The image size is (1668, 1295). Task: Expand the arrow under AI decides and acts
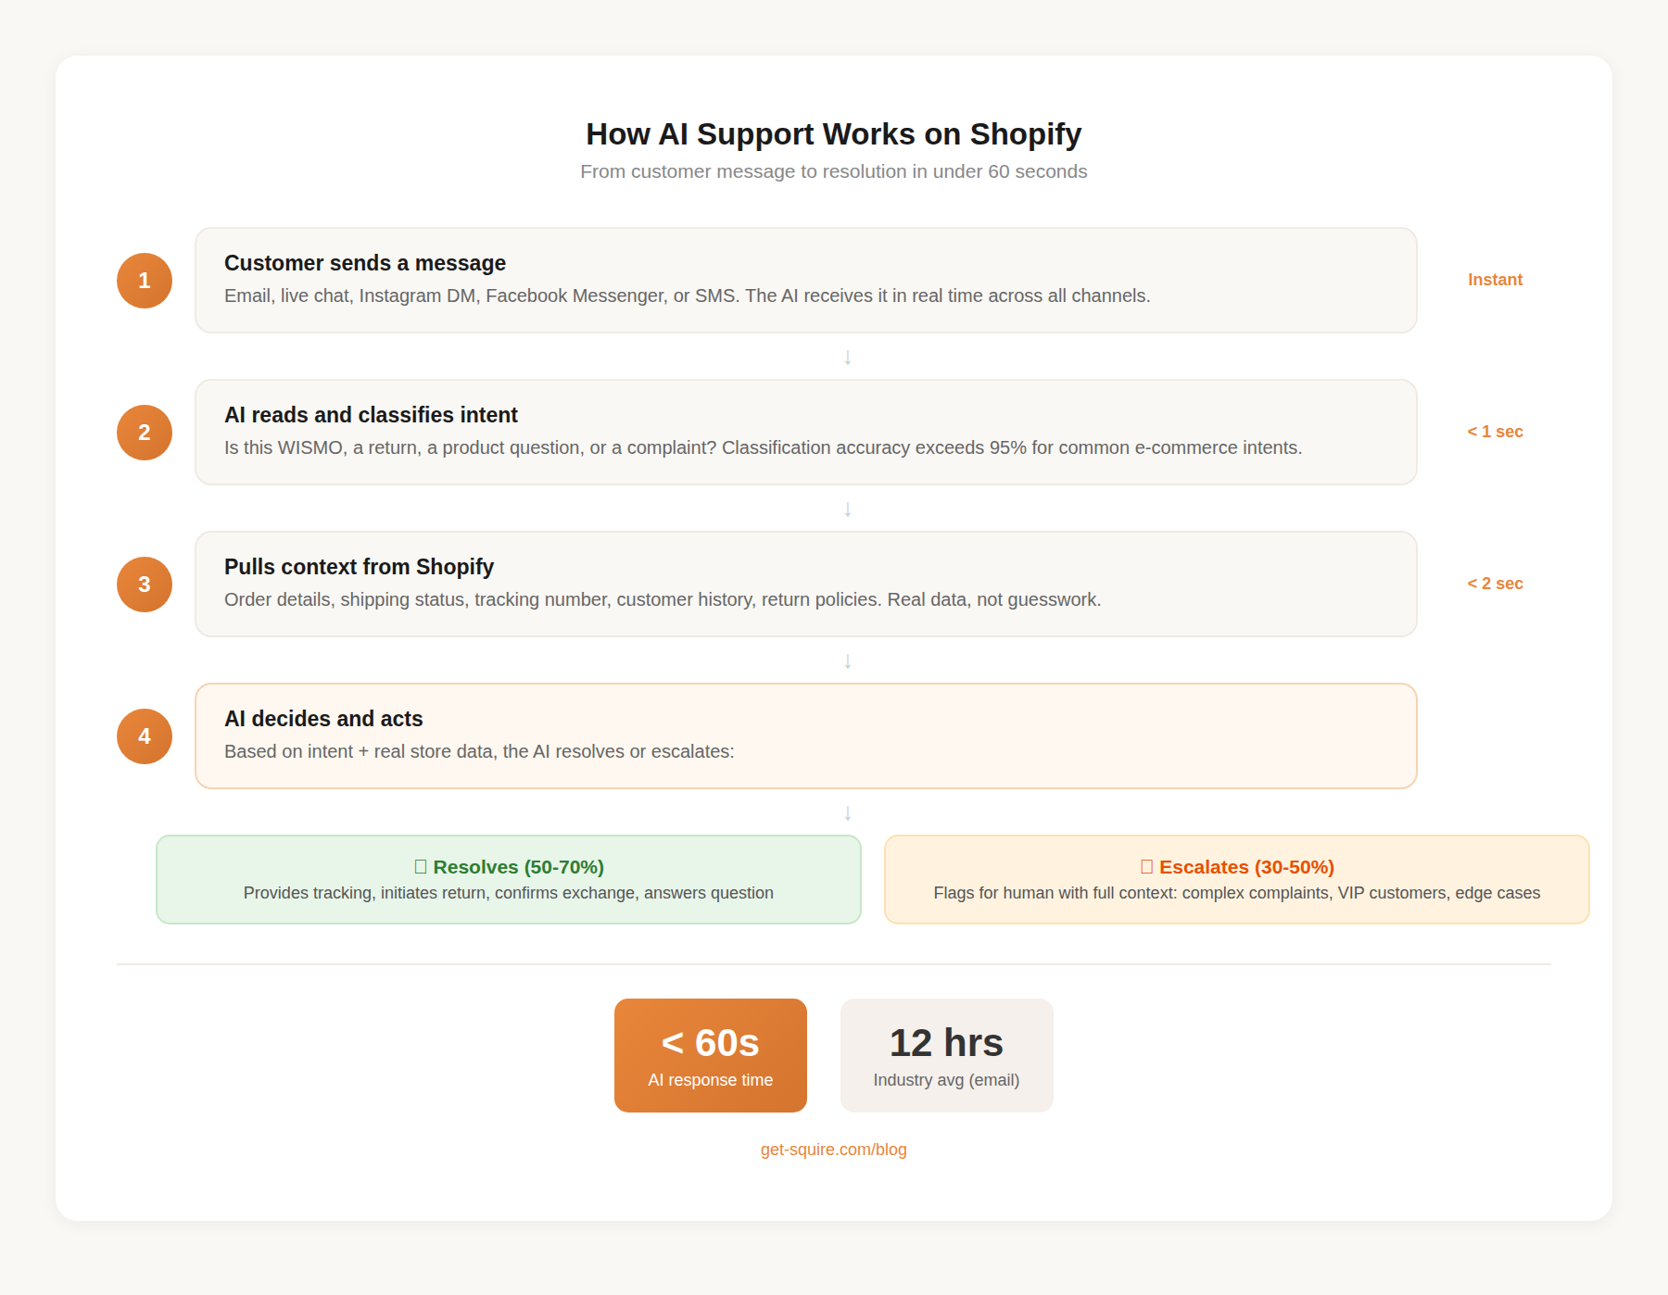pos(846,812)
